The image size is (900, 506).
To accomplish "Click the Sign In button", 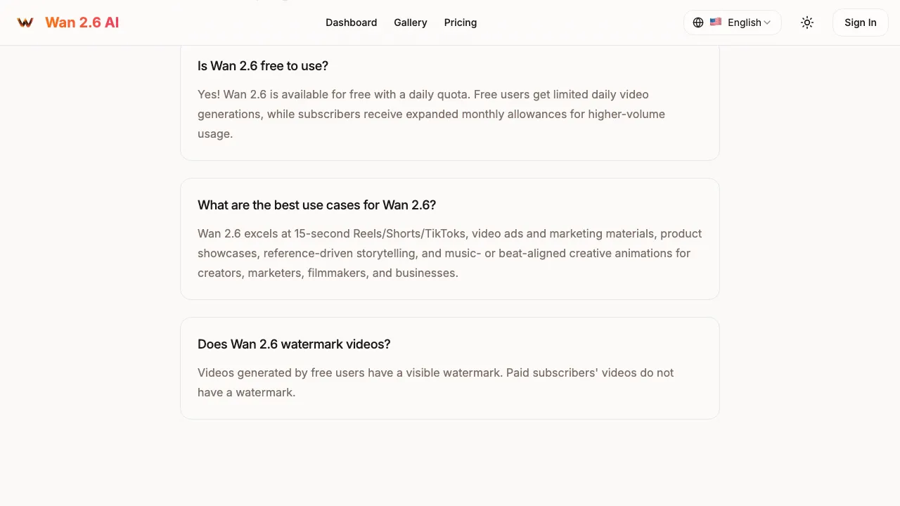I will (860, 22).
